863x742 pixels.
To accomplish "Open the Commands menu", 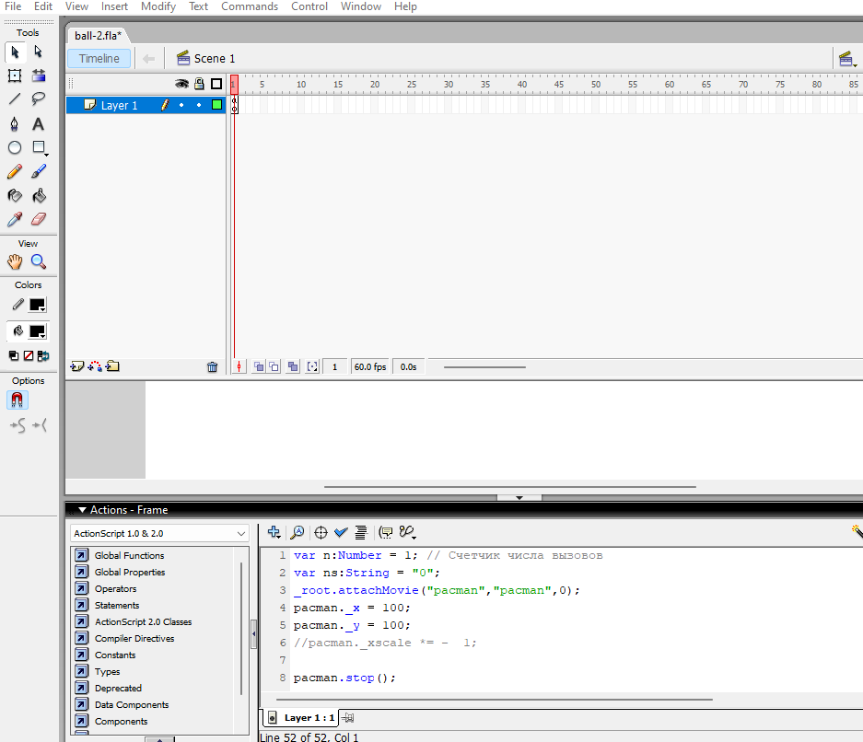I will (x=250, y=6).
